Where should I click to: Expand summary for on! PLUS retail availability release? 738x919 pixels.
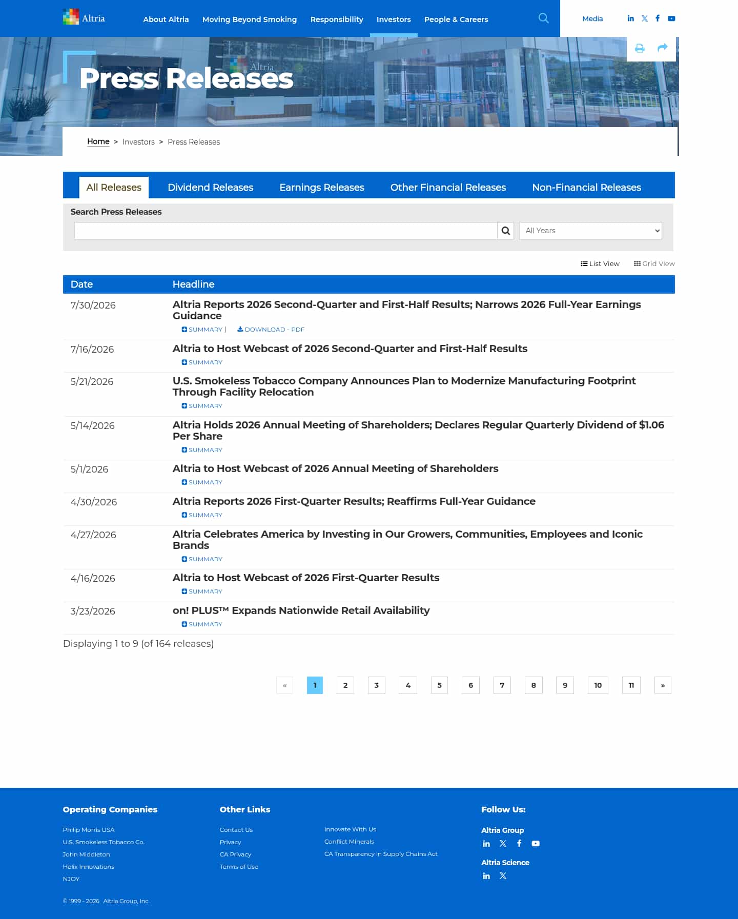point(202,624)
